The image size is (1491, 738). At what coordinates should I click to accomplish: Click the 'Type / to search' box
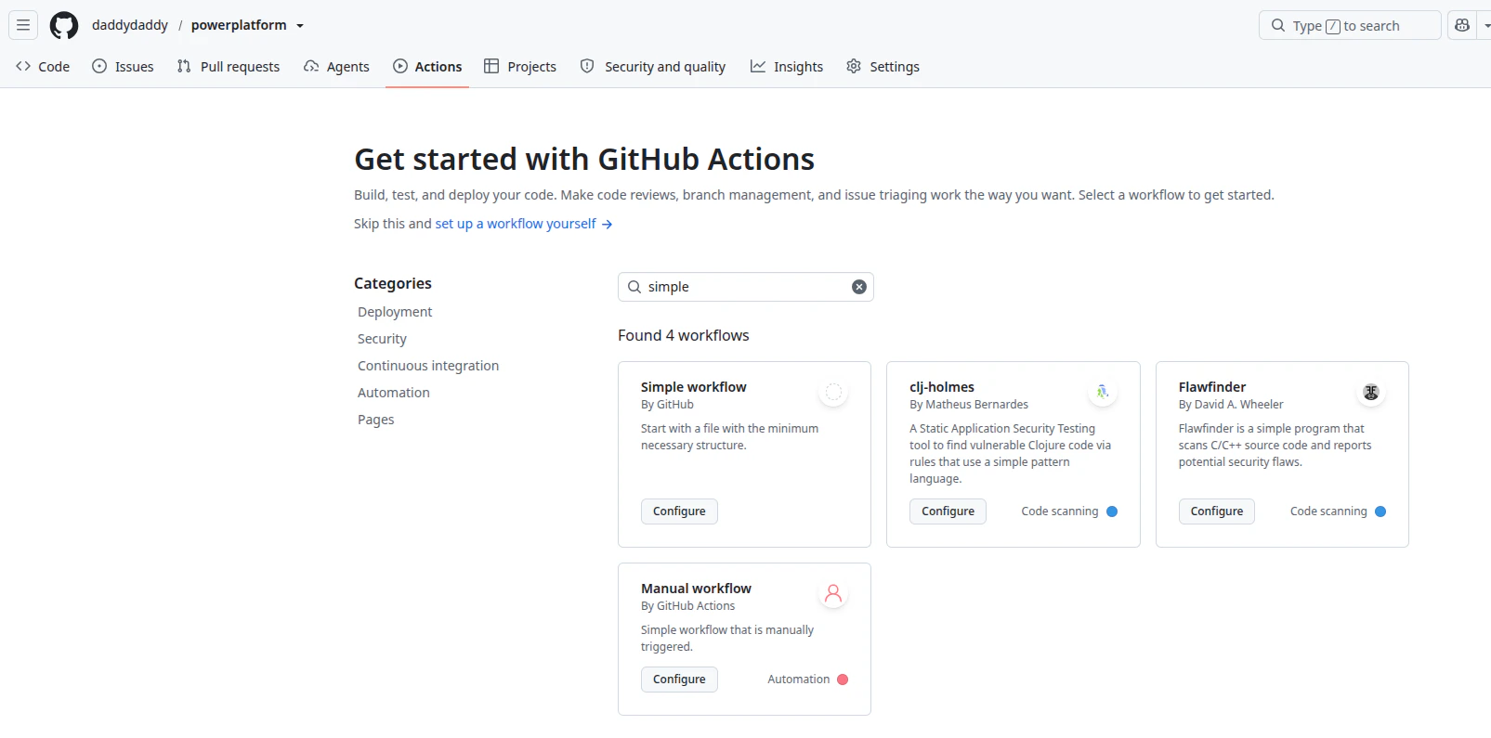1350,25
